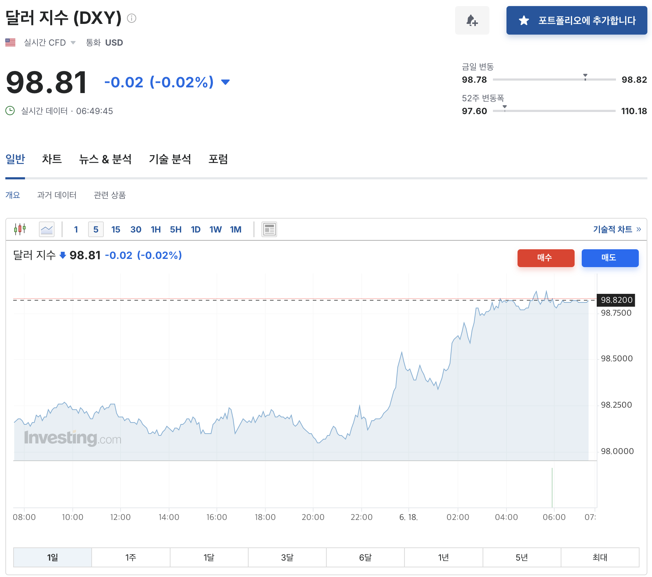The height and width of the screenshot is (577, 652).
Task: Open the 기술적 차트 link
Action: click(617, 229)
